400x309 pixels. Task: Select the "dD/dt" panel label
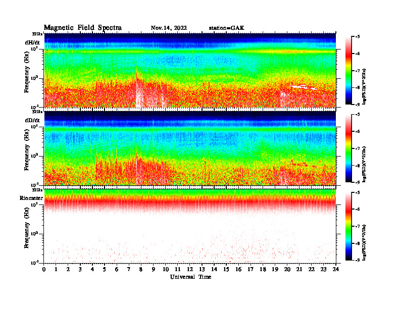coord(32,120)
